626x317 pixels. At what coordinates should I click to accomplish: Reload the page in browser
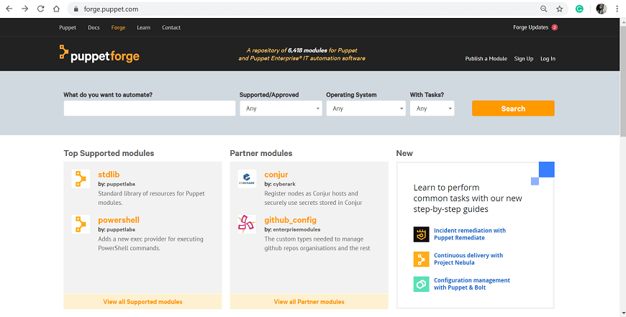(x=41, y=9)
